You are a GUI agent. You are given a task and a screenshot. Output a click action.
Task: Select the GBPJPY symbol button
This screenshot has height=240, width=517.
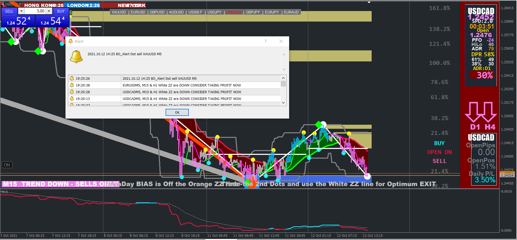coord(253,12)
